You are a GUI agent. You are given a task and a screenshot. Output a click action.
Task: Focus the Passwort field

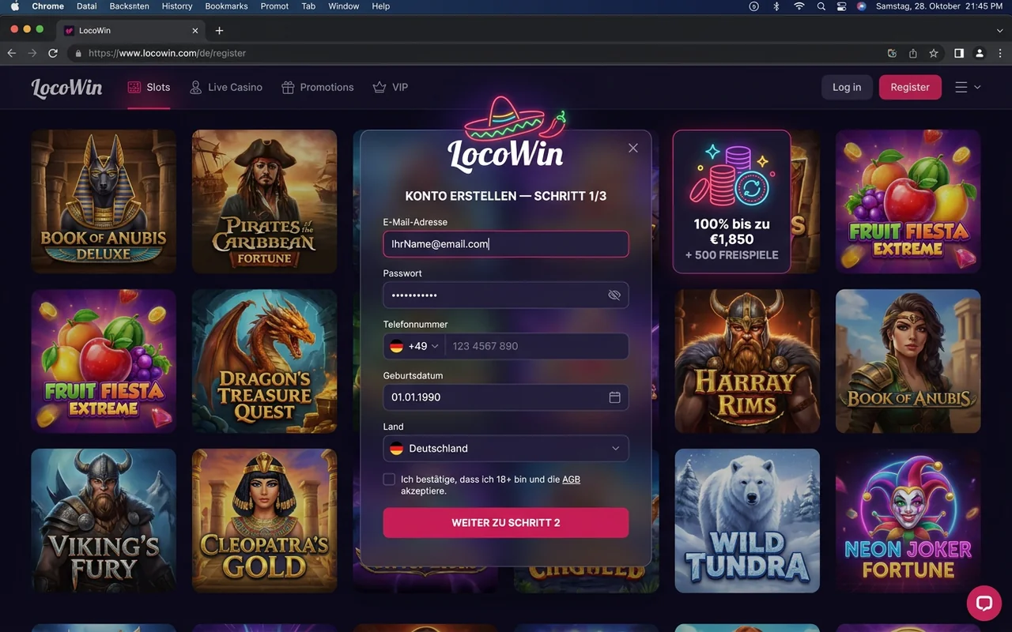[506, 295]
